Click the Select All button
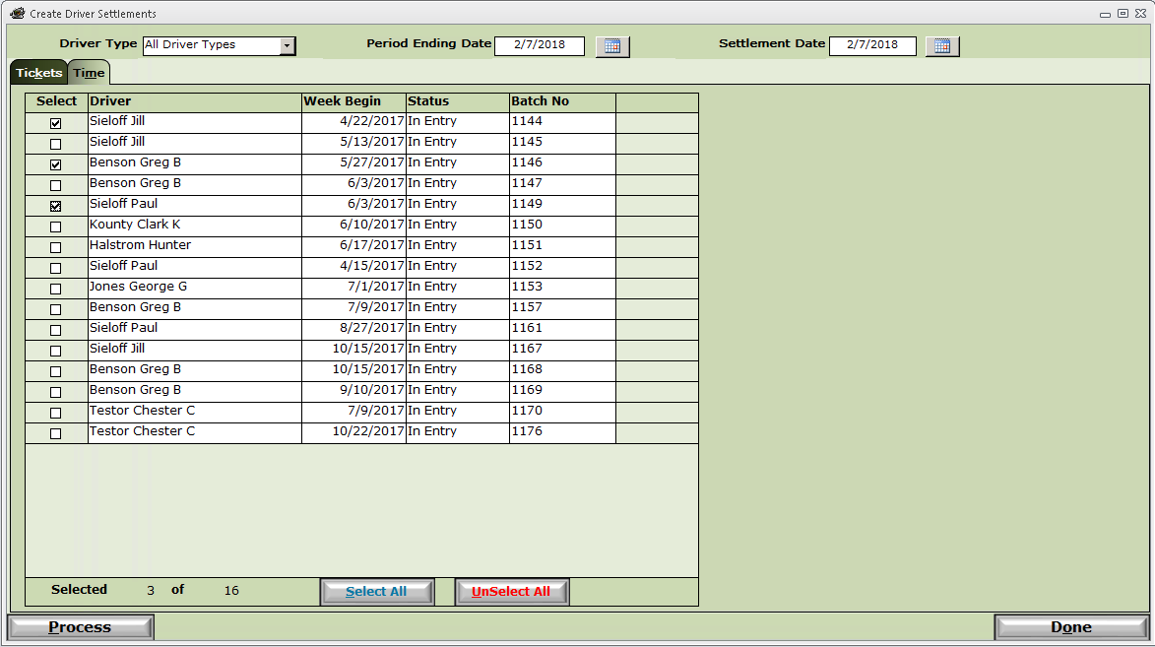This screenshot has height=647, width=1155. [377, 592]
